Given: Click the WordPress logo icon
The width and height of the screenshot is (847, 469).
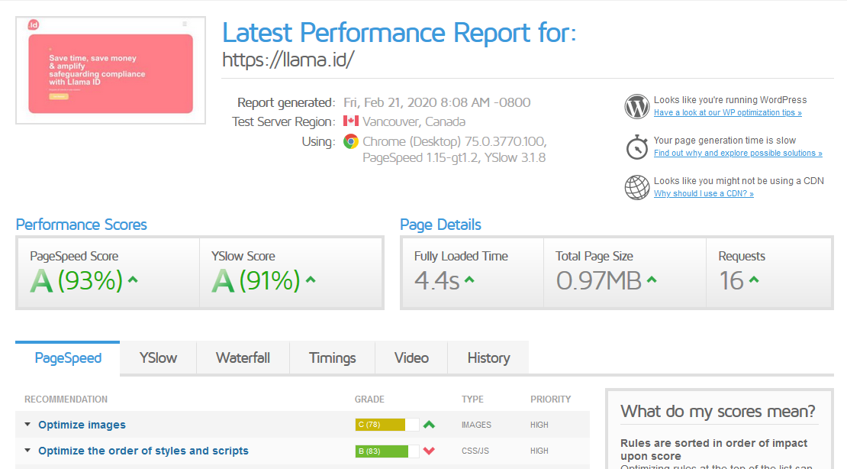Looking at the screenshot, I should 636,106.
